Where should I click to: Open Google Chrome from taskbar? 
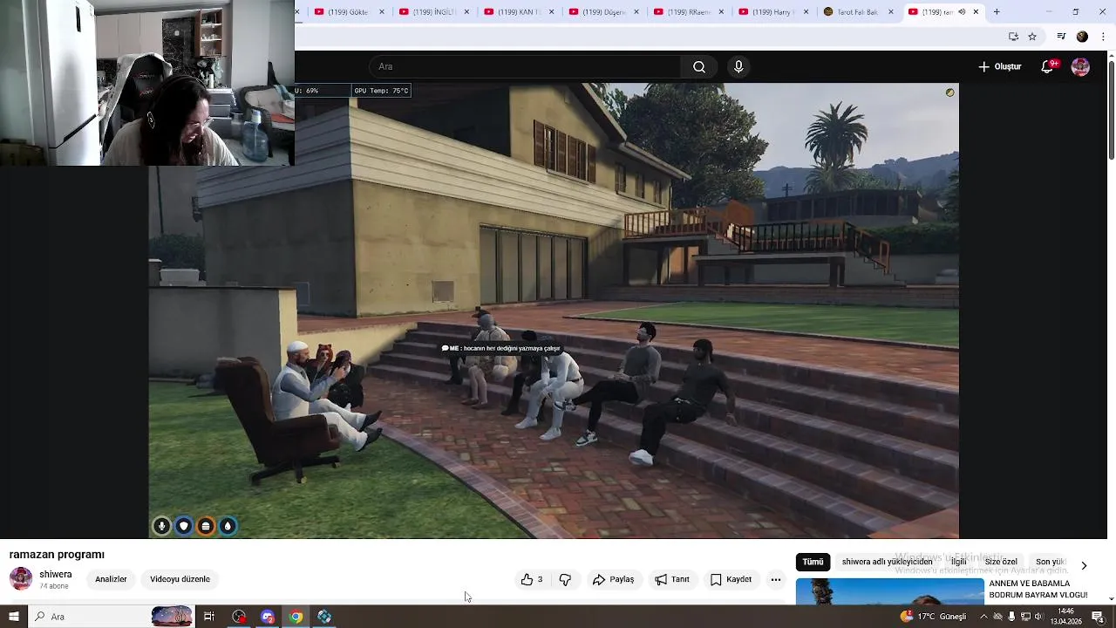pyautogui.click(x=296, y=617)
